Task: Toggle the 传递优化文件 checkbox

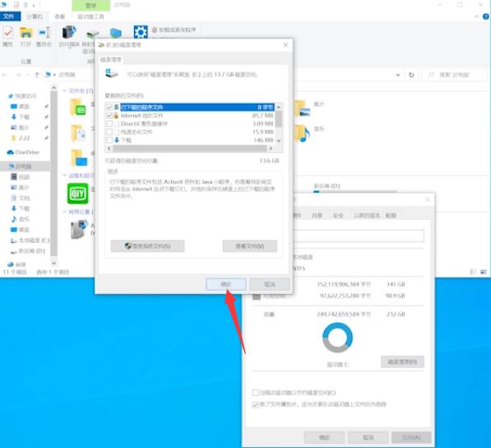Action: [x=109, y=132]
